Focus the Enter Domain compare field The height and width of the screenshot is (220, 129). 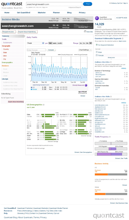(36, 50)
